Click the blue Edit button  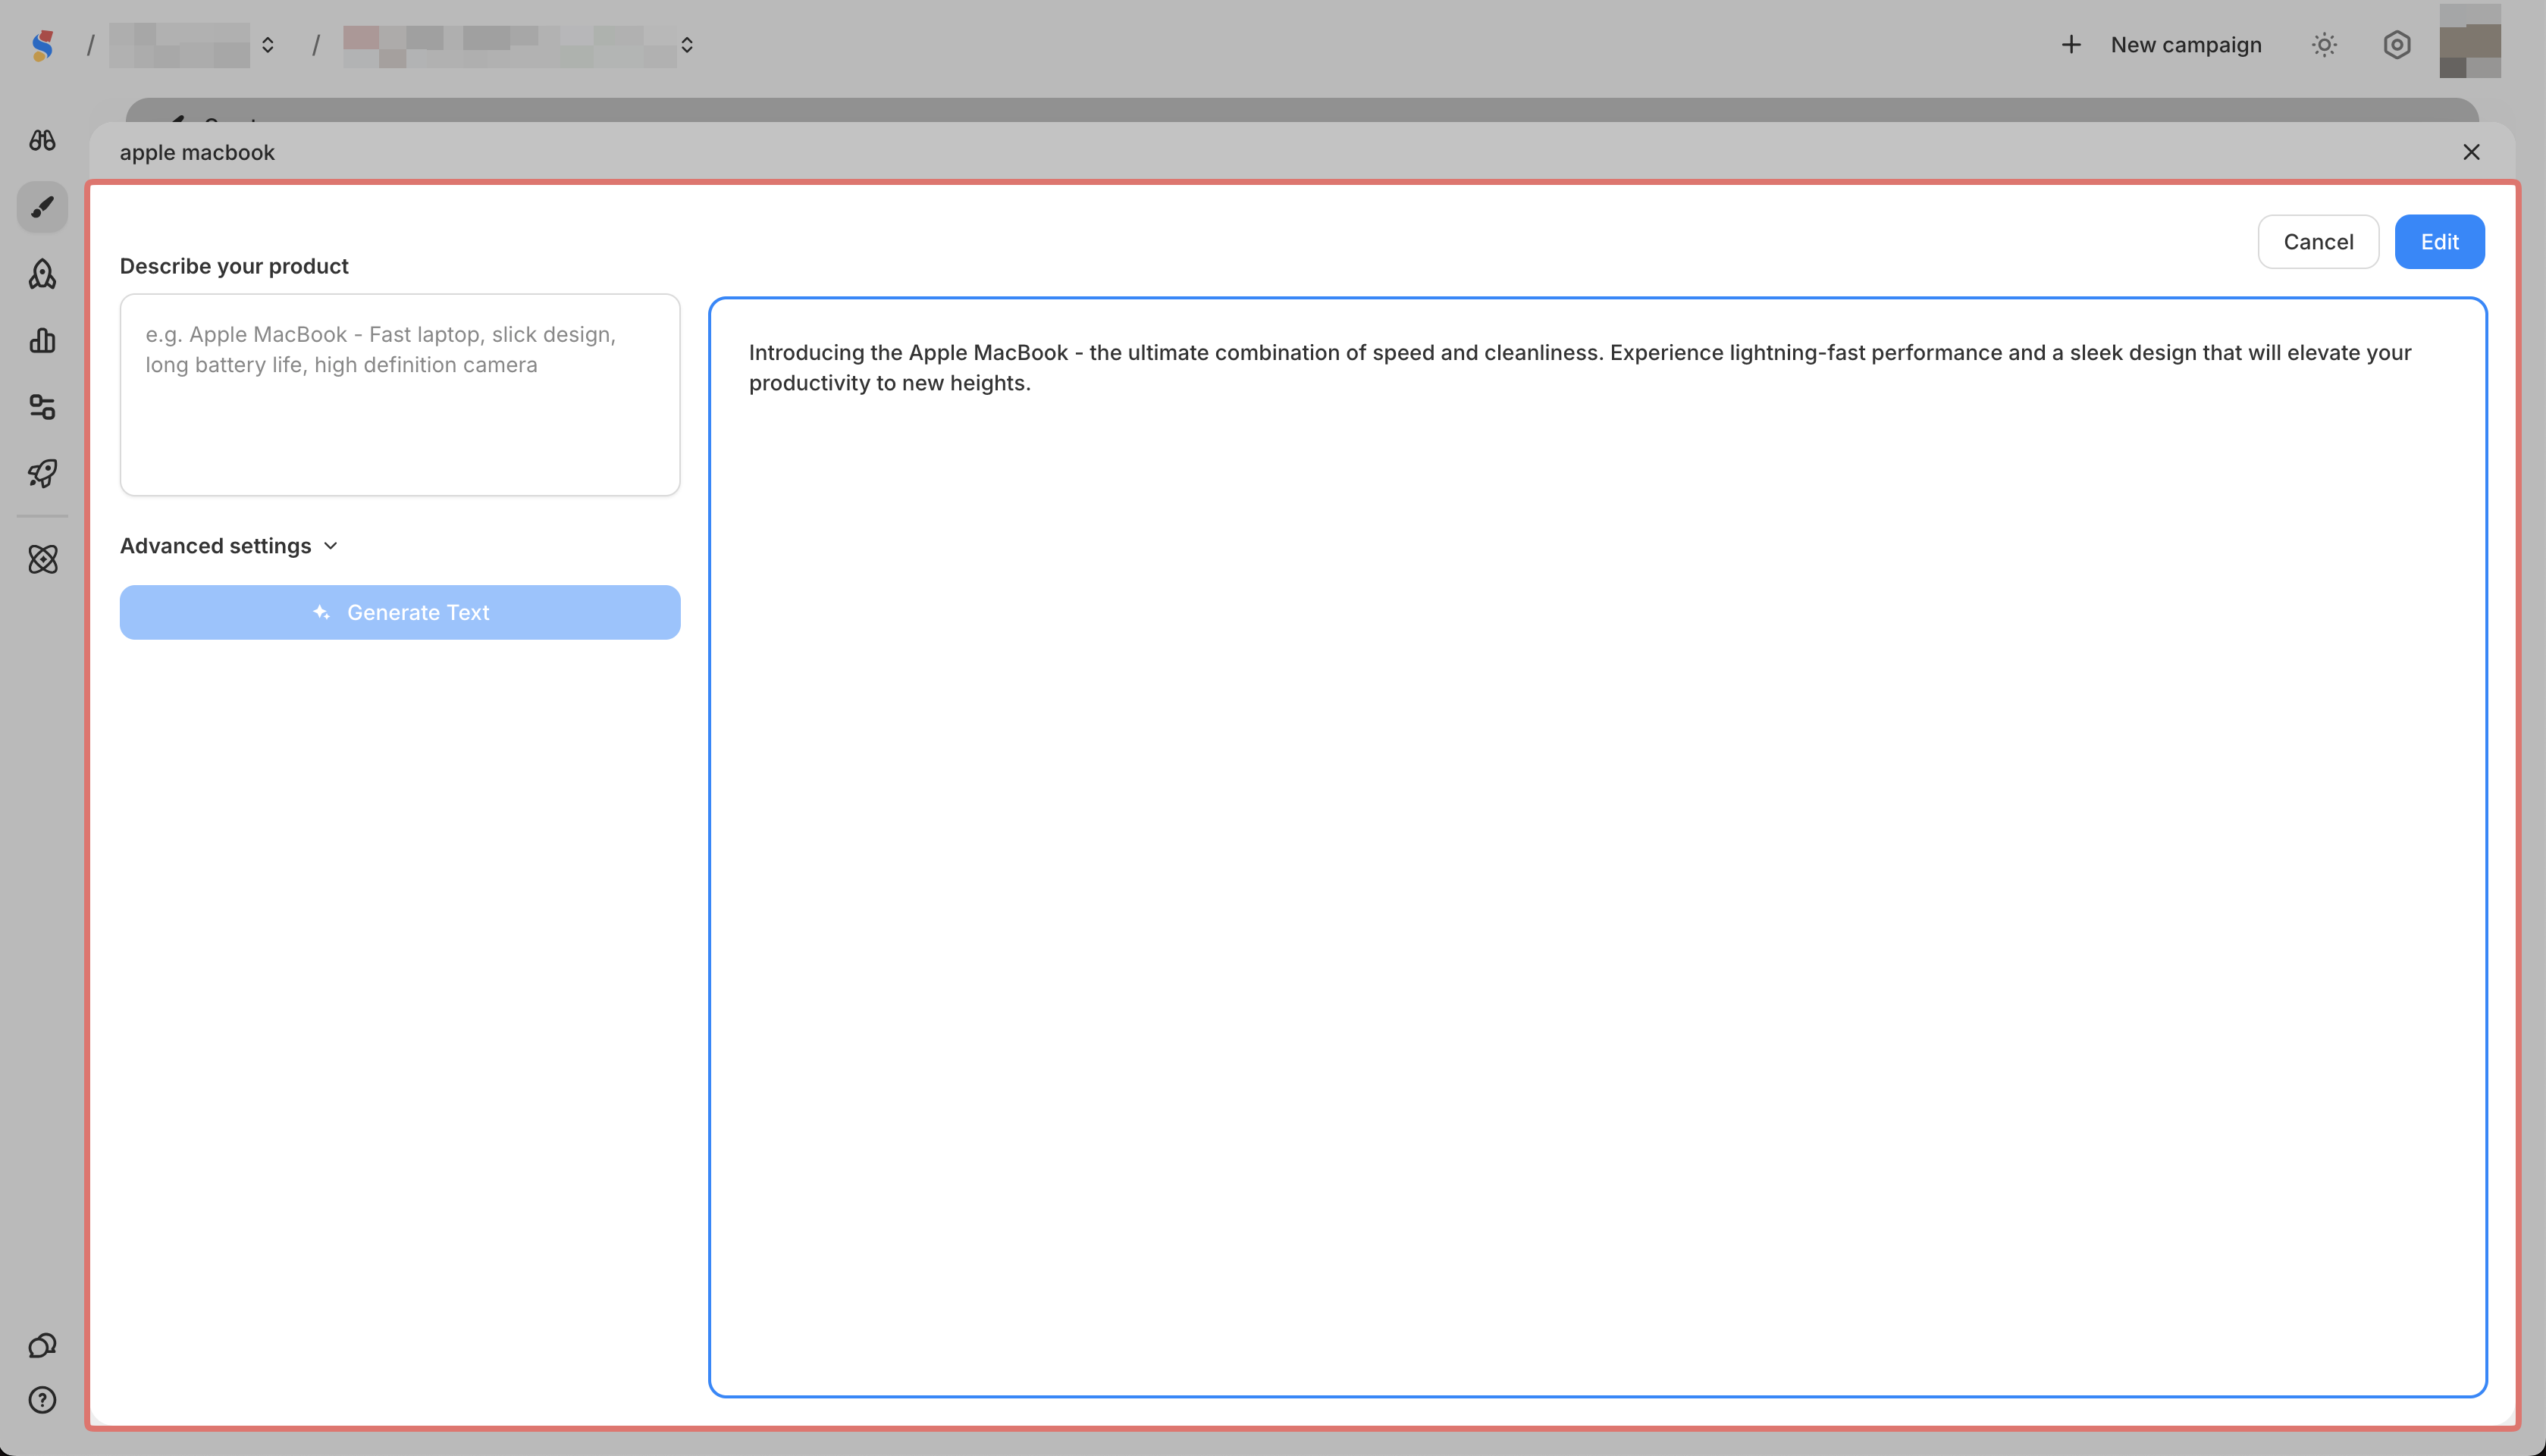click(2438, 242)
